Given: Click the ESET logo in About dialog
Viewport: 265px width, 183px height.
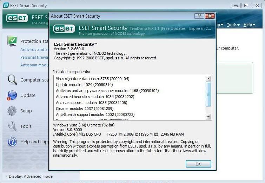Looking at the screenshot, I should [x=64, y=29].
